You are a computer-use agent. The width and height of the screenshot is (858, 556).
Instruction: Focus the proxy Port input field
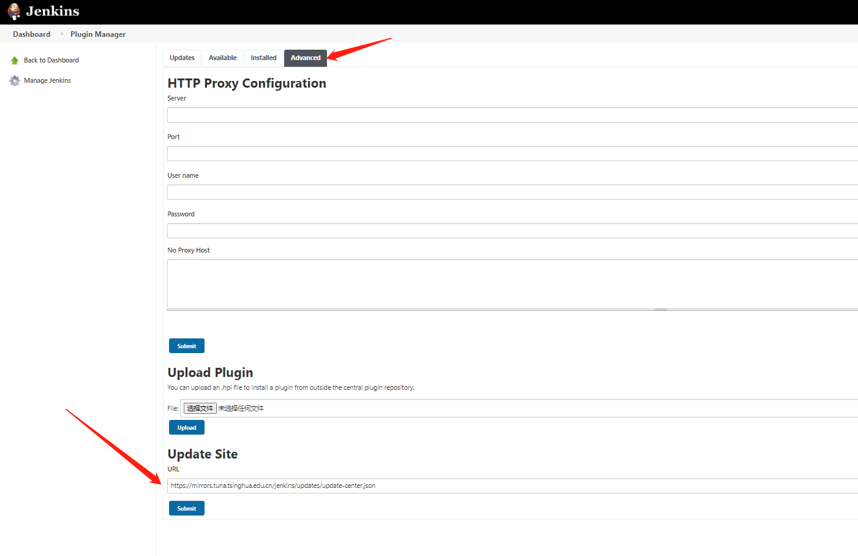[513, 153]
